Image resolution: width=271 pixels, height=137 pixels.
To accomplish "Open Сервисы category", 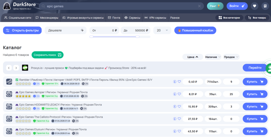I will point(132,18).
